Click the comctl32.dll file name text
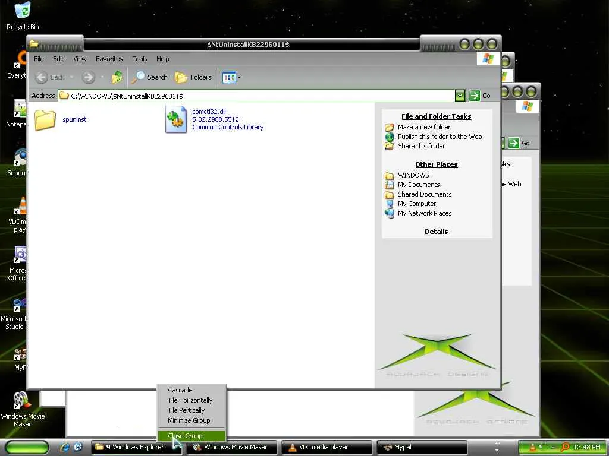The width and height of the screenshot is (609, 456). coord(209,112)
